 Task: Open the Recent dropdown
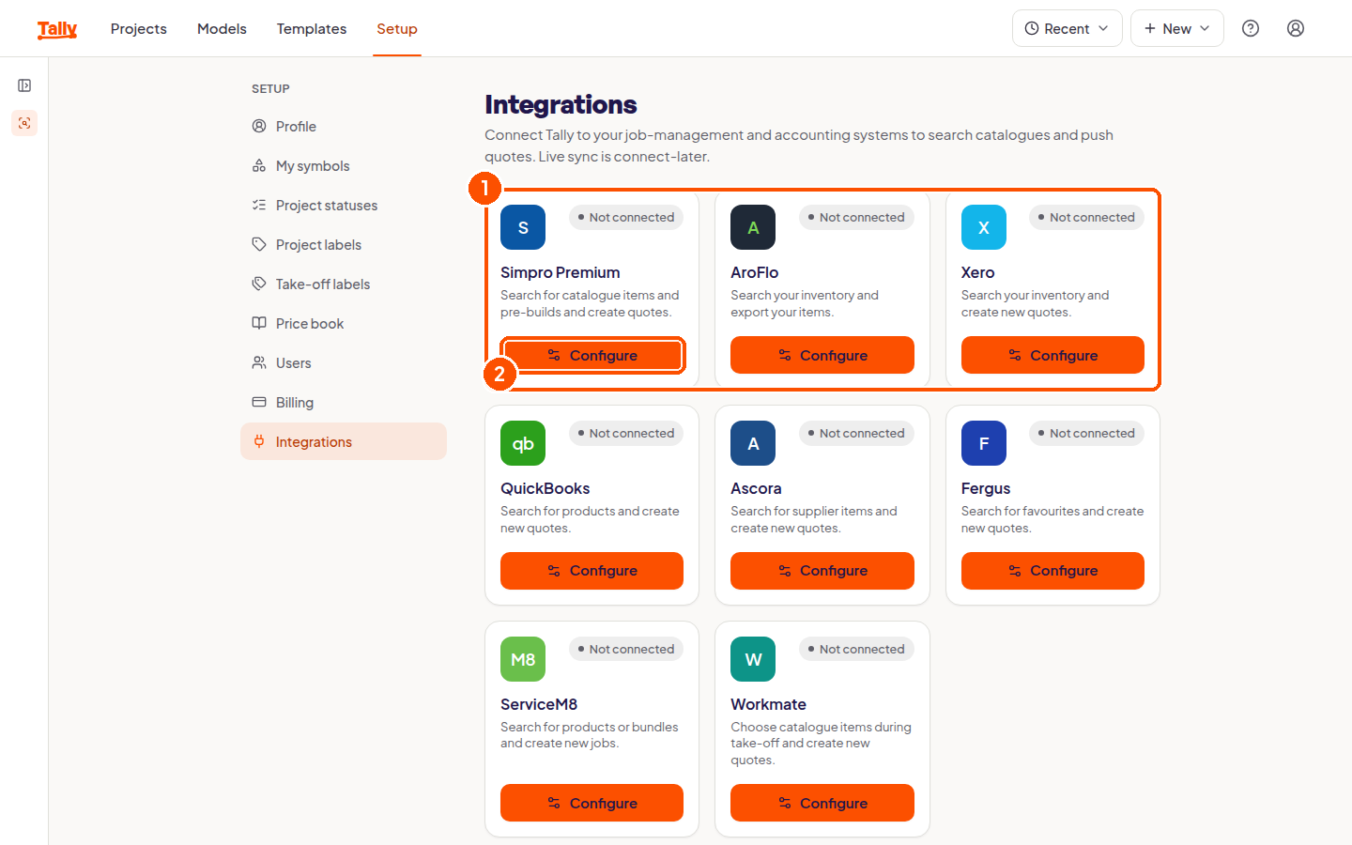pos(1068,28)
